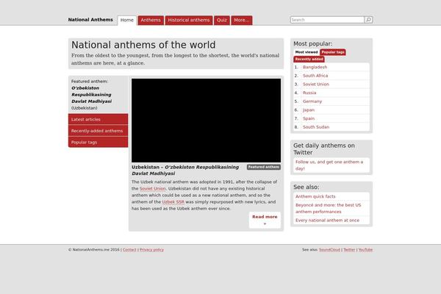Viewport: 441px width, 294px height.
Task: Click the National anthems of the world heading
Action: point(143,45)
